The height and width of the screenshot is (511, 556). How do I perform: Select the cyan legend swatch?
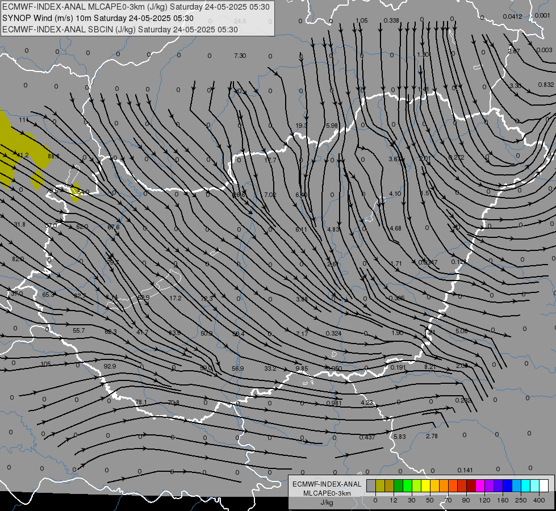526,486
